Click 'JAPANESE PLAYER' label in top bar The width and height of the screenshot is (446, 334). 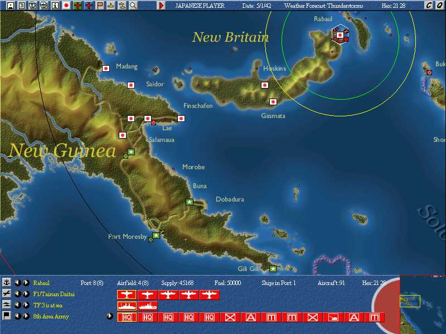pyautogui.click(x=200, y=6)
